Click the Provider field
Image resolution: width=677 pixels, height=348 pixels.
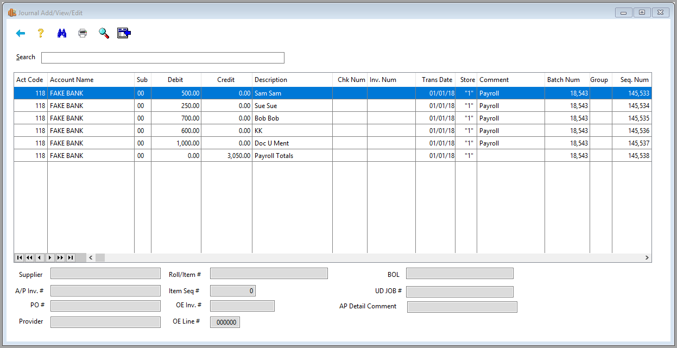pyautogui.click(x=105, y=322)
